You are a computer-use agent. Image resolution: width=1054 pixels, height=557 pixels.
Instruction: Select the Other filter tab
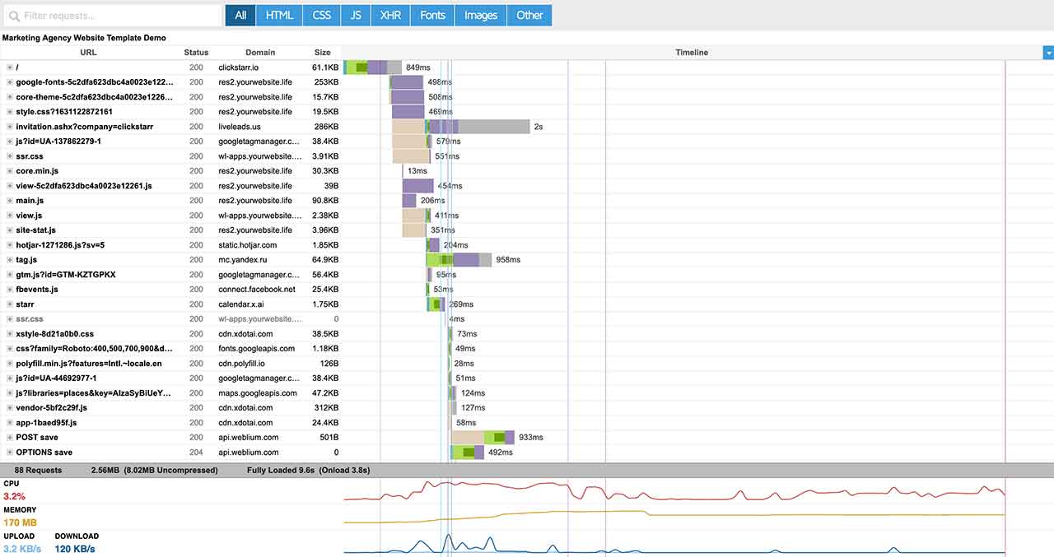click(529, 16)
